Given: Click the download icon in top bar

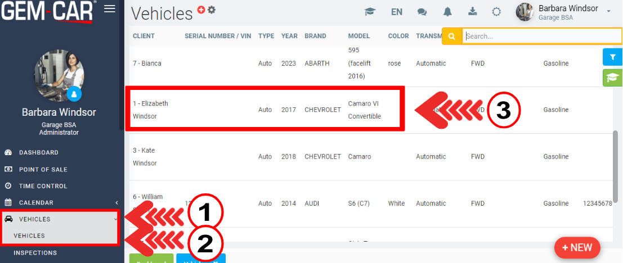Looking at the screenshot, I should [473, 12].
